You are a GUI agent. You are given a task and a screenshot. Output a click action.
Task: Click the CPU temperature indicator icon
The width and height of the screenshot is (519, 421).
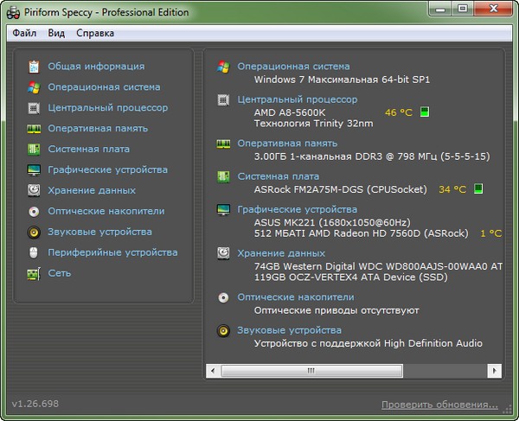[x=425, y=112]
